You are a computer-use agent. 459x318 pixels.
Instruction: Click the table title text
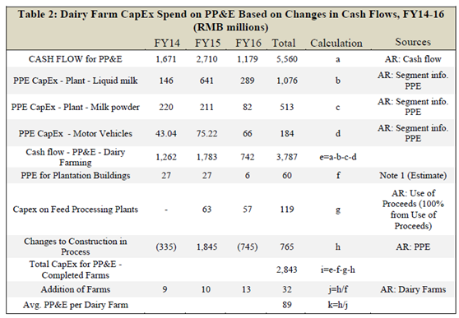[x=230, y=21]
